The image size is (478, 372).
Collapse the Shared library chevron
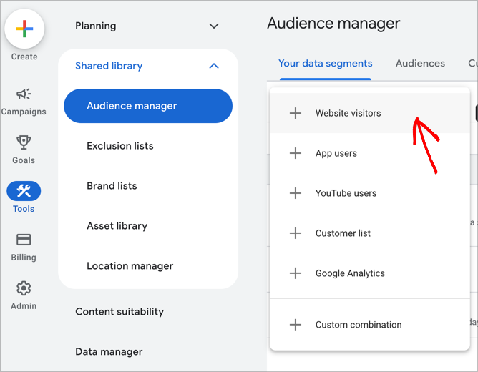point(214,66)
